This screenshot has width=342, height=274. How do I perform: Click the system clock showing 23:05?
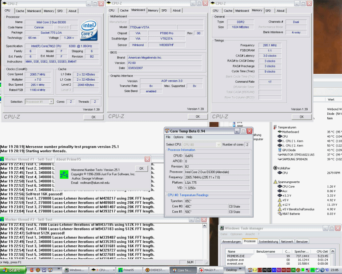(335, 270)
